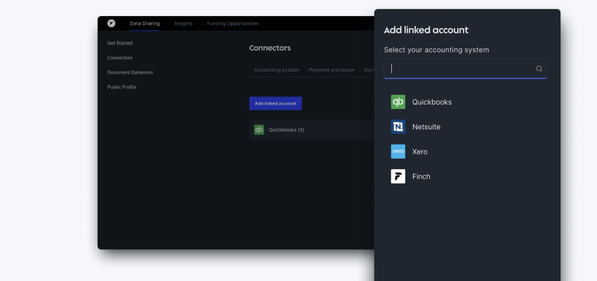Viewport: 597px width, 281px height.
Task: Click green Quickbooks icon under Add linked account button
Action: (x=258, y=130)
